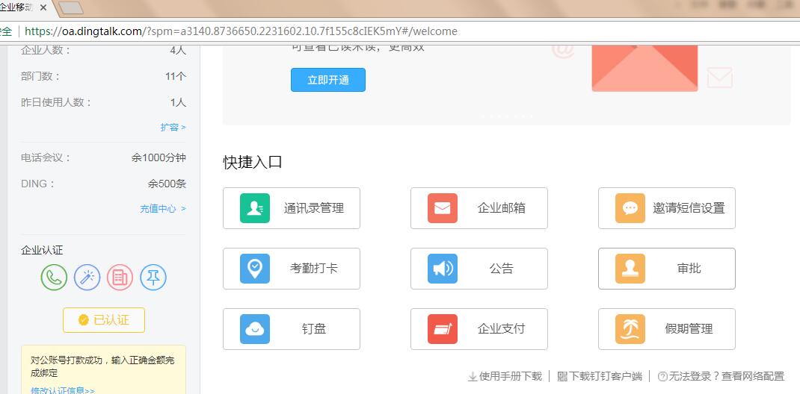Click the 假期管理 label
The image size is (800, 394).
tap(689, 329)
